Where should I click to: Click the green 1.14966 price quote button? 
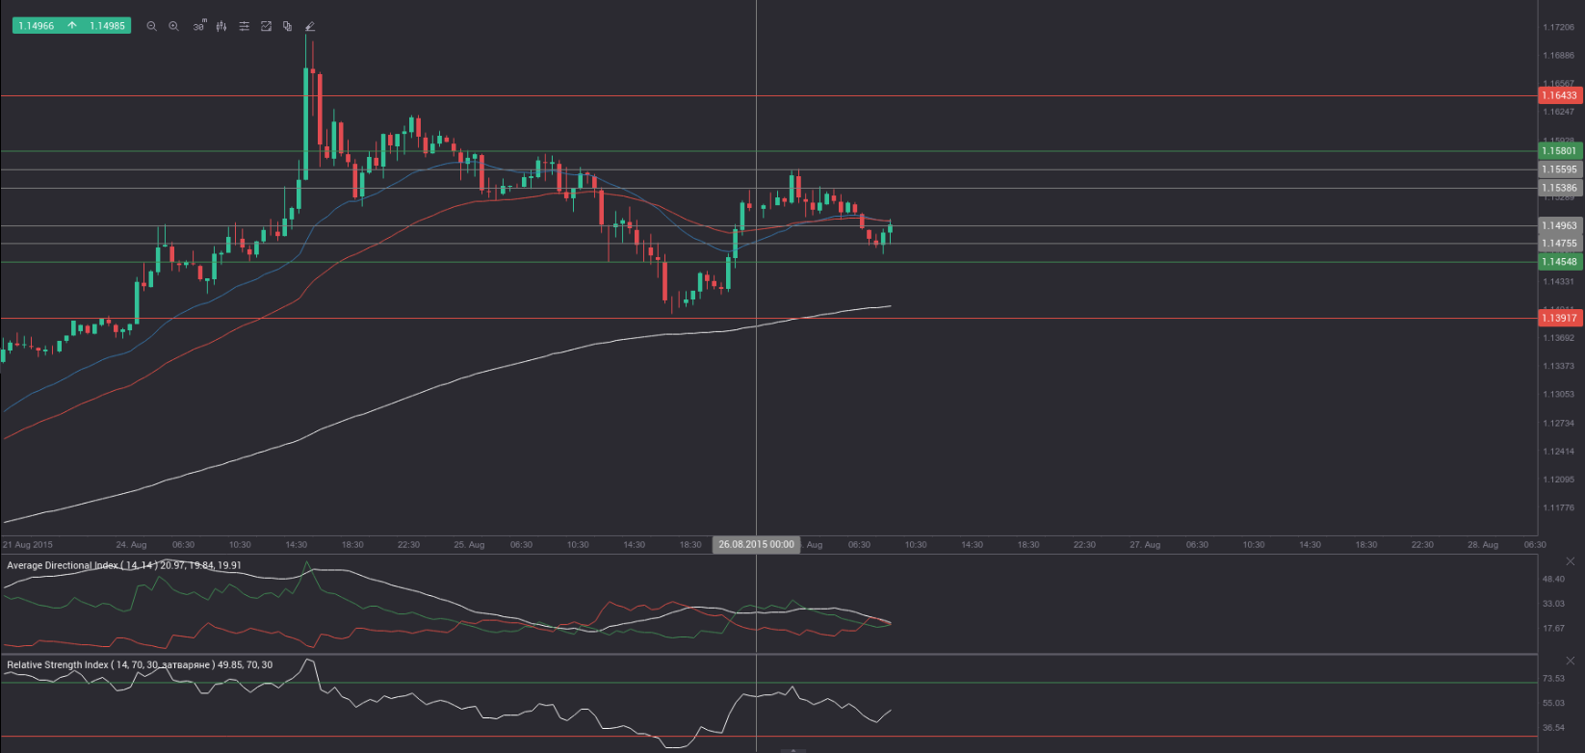(37, 26)
